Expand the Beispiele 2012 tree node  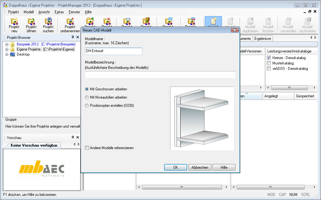pos(7,44)
